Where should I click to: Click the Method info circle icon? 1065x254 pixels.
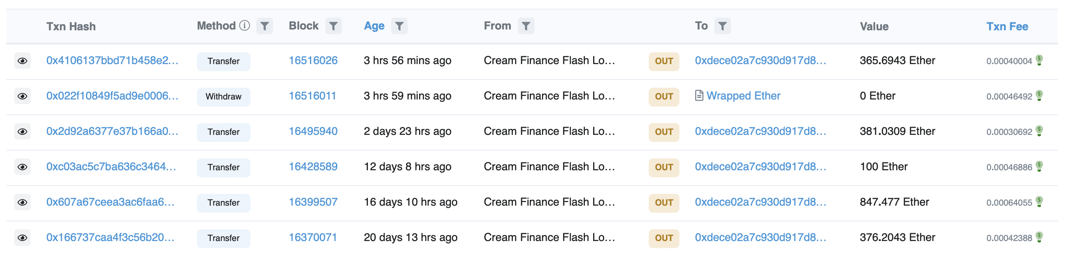245,26
